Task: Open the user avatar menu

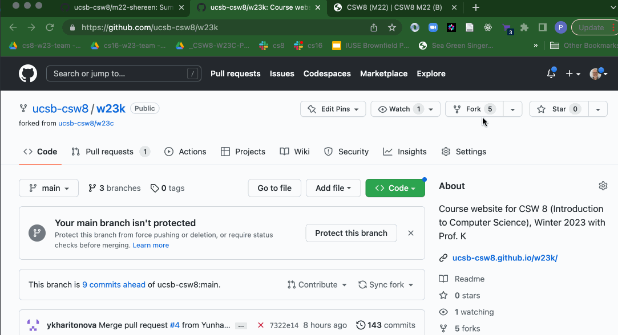Action: pos(598,73)
